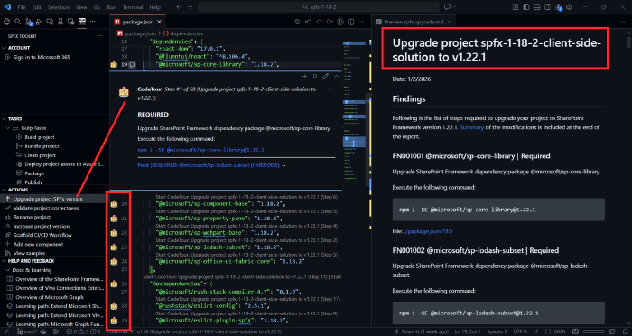Screen dimensions: 632x336
Task: Switch to the package.json editor tab
Action: [137, 22]
